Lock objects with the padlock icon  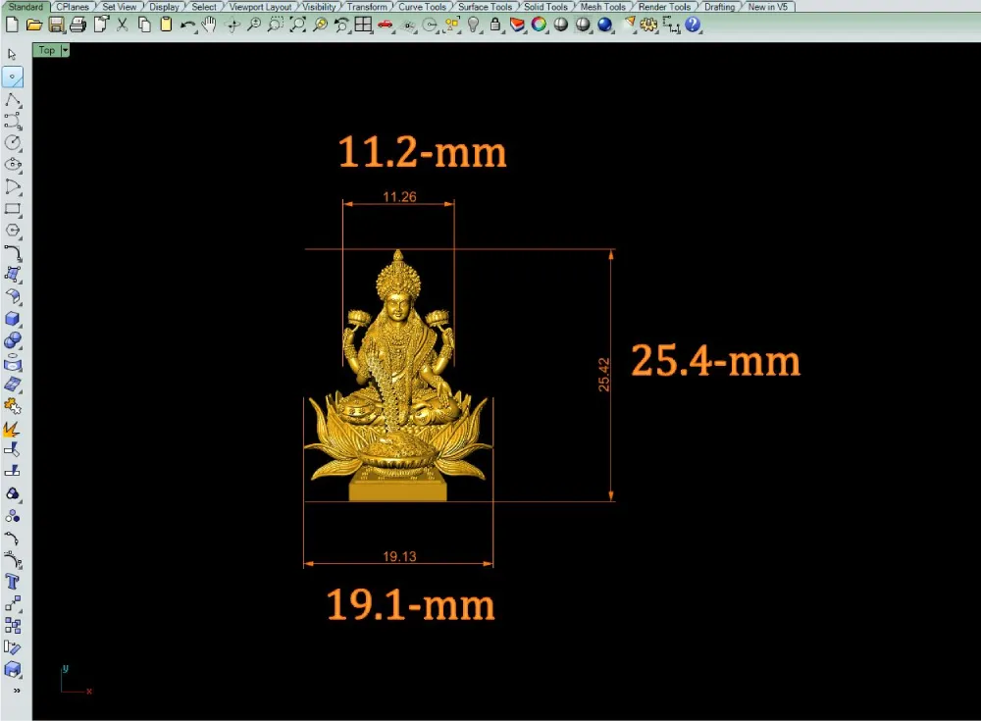pos(495,26)
